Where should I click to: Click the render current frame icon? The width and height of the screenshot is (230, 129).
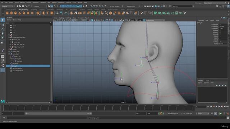point(148,6)
